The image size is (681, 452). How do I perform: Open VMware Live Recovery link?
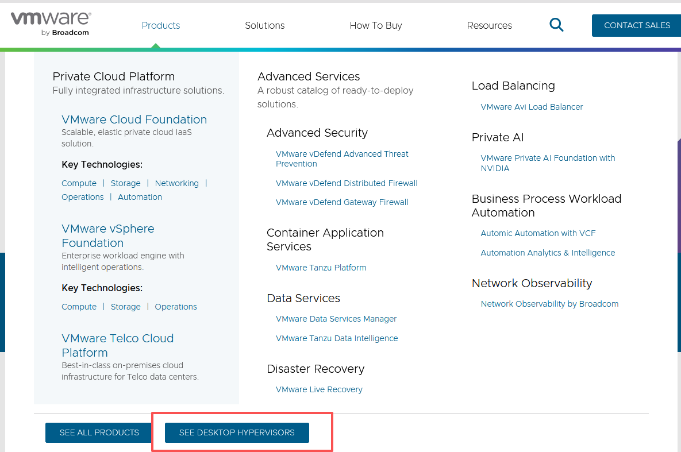click(319, 389)
